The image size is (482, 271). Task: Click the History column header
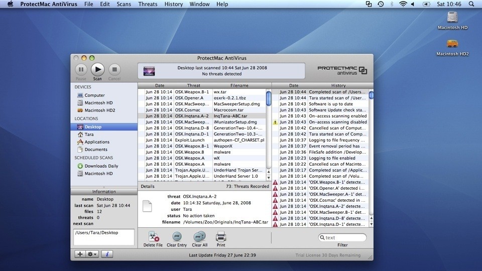point(338,85)
